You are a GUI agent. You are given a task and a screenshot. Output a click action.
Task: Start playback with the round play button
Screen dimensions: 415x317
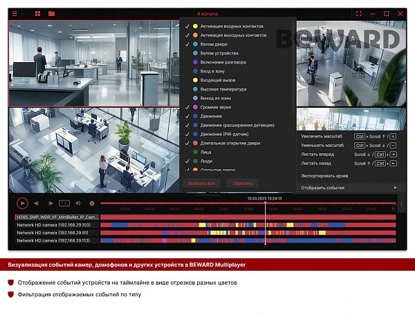(22, 203)
